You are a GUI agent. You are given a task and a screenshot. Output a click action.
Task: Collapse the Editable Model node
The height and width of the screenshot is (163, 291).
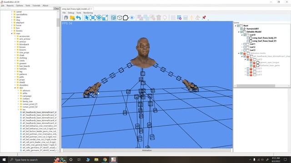click(x=239, y=32)
